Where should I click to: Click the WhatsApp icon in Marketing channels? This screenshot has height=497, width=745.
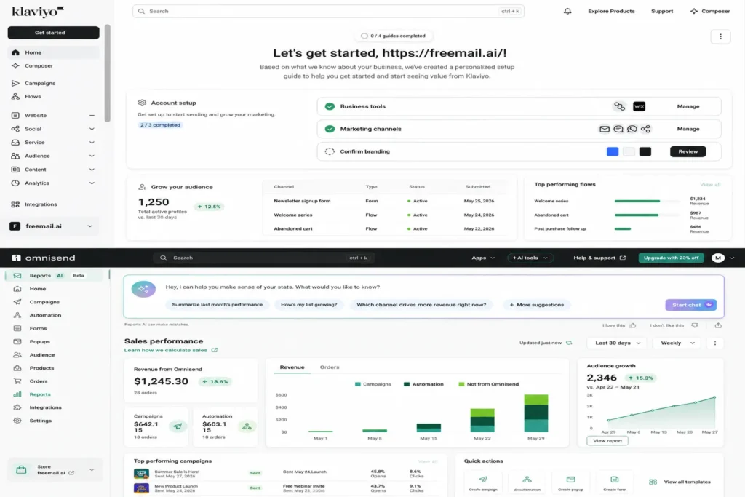(632, 129)
